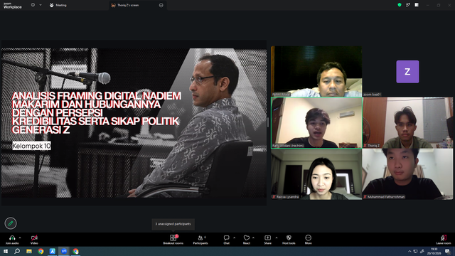
Task: Select Raissa Lysandra's video tile
Action: [316, 174]
